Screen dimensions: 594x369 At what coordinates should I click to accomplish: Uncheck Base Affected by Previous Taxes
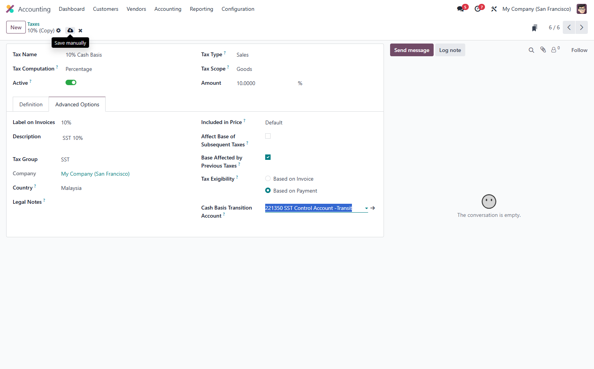pos(268,157)
